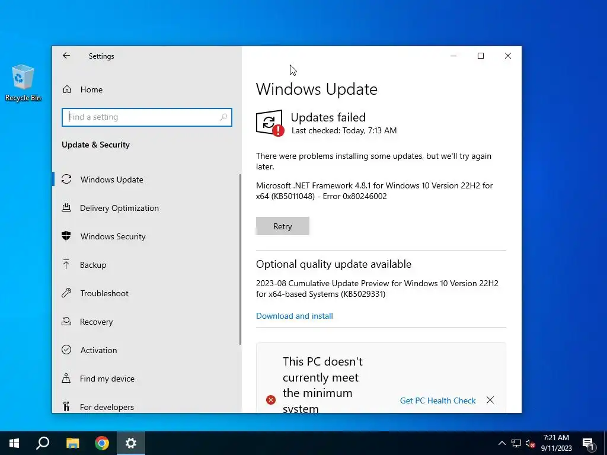
Task: Select the Delivery Optimization icon
Action: 66,208
